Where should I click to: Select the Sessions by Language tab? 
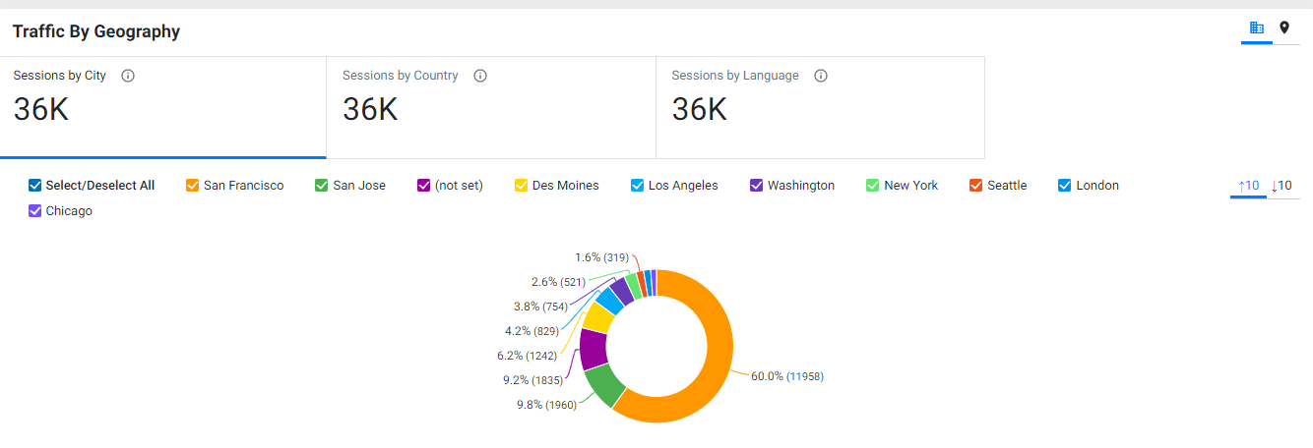pos(820,107)
